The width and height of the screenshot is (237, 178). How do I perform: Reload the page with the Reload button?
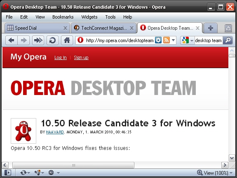[x=52, y=40]
